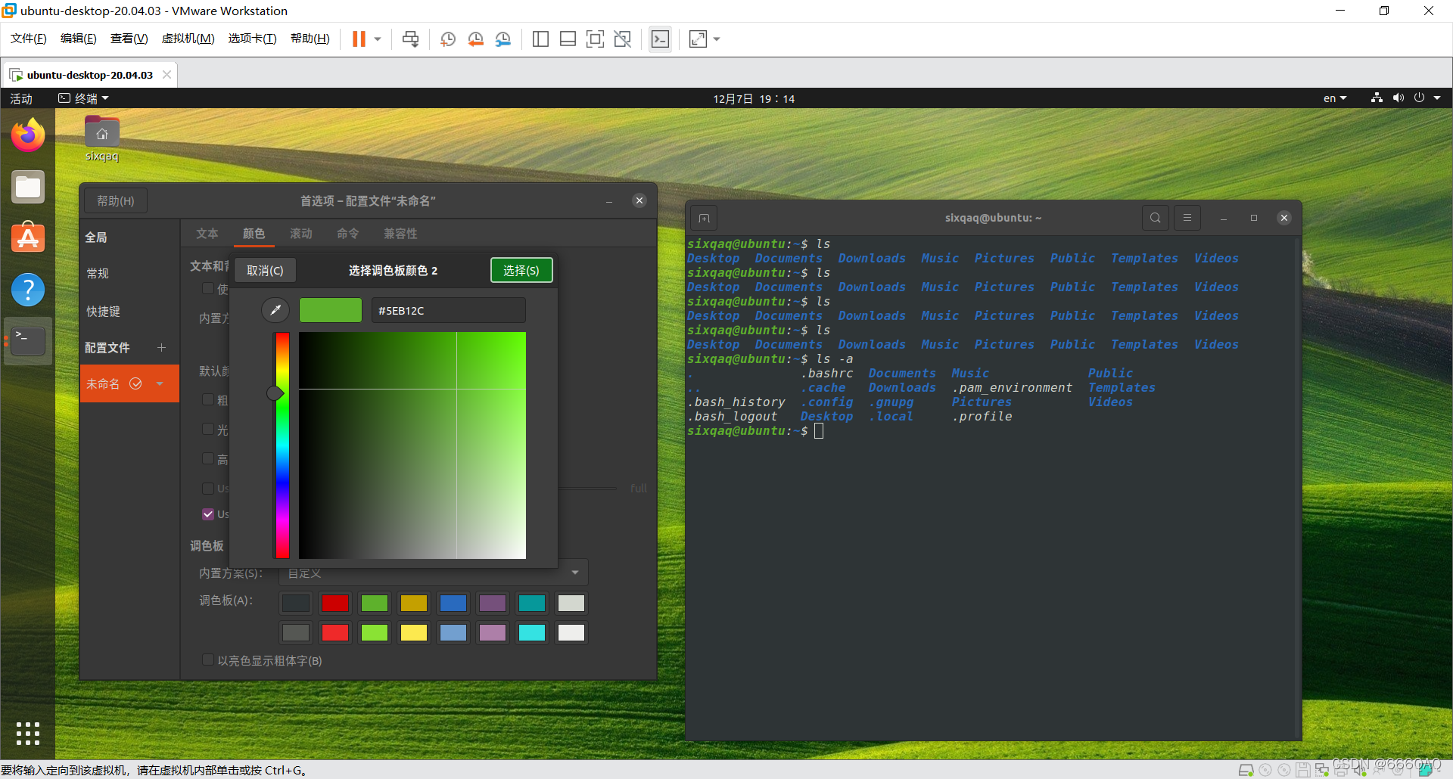Image resolution: width=1453 pixels, height=779 pixels.
Task: Switch to the 文本 tab
Action: [207, 234]
